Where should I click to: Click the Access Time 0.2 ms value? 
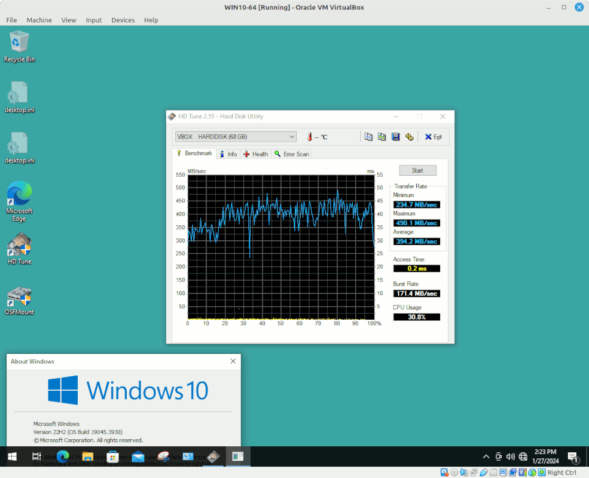[417, 269]
